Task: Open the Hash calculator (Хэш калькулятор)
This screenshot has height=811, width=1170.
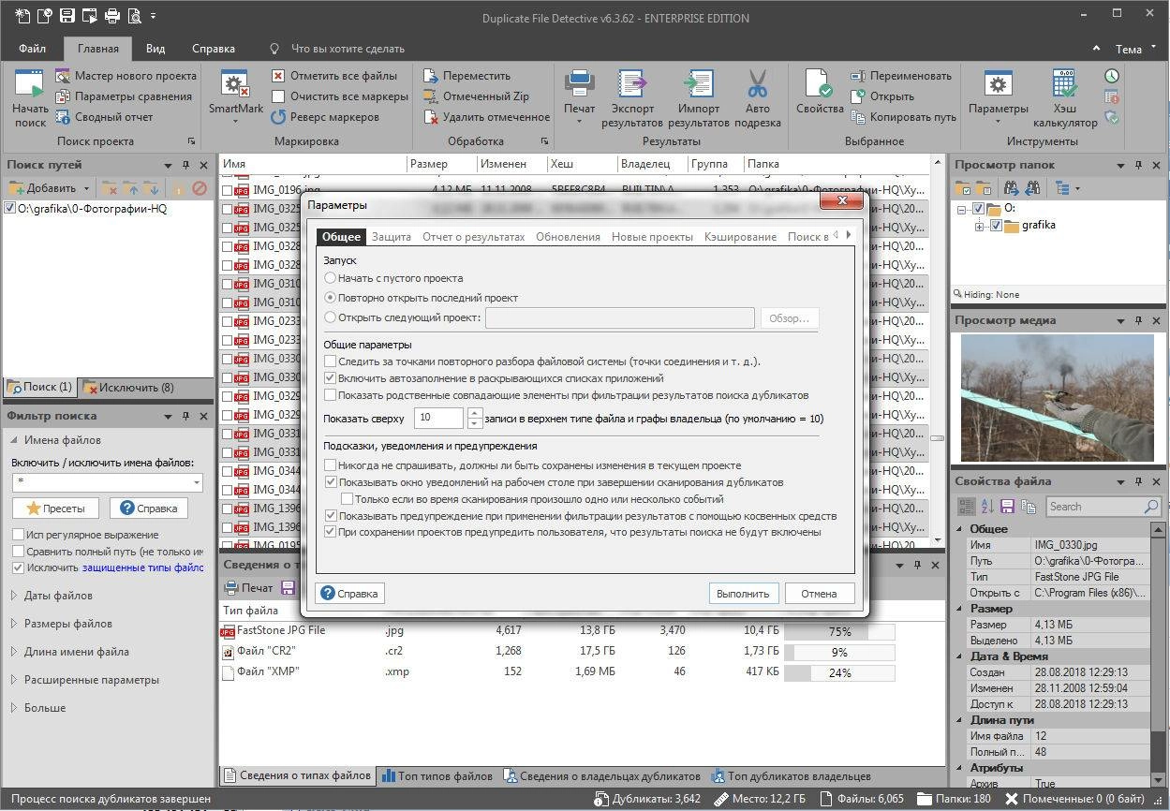Action: [x=1065, y=97]
